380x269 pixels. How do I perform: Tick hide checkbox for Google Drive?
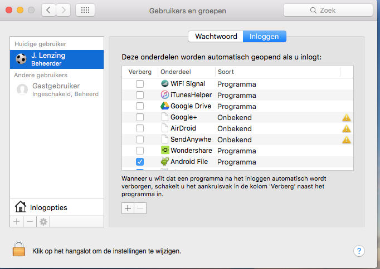click(x=140, y=106)
